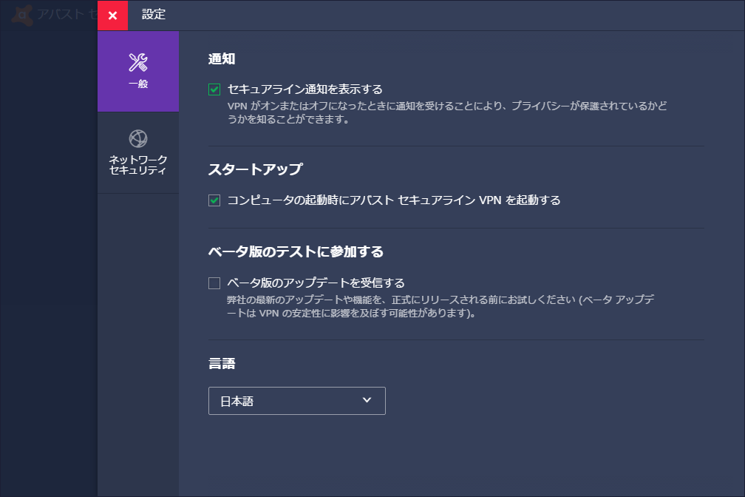745x497 pixels.
Task: Open language options to change from Japanese
Action: tap(296, 400)
